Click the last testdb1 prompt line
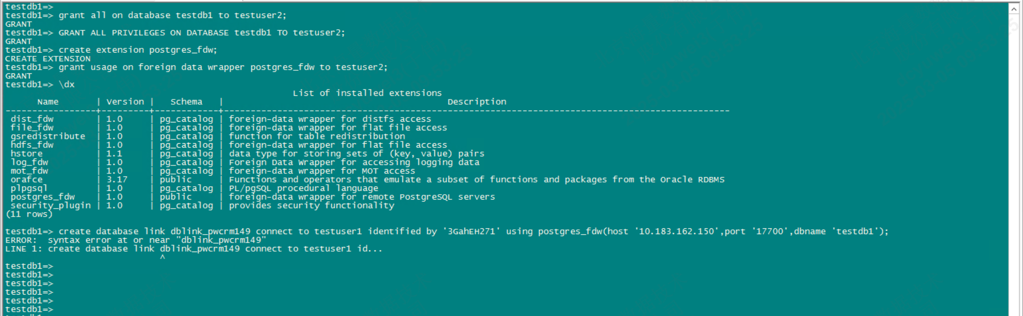The width and height of the screenshot is (1023, 316). pos(29,309)
